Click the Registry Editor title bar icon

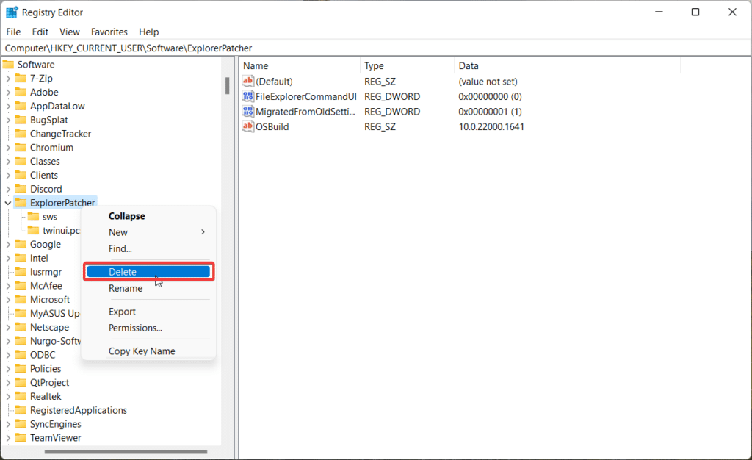click(11, 12)
